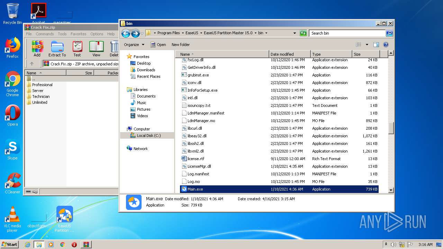The image size is (443, 249).
Task: Click WinRAR taskbar icon
Action: tap(86, 245)
